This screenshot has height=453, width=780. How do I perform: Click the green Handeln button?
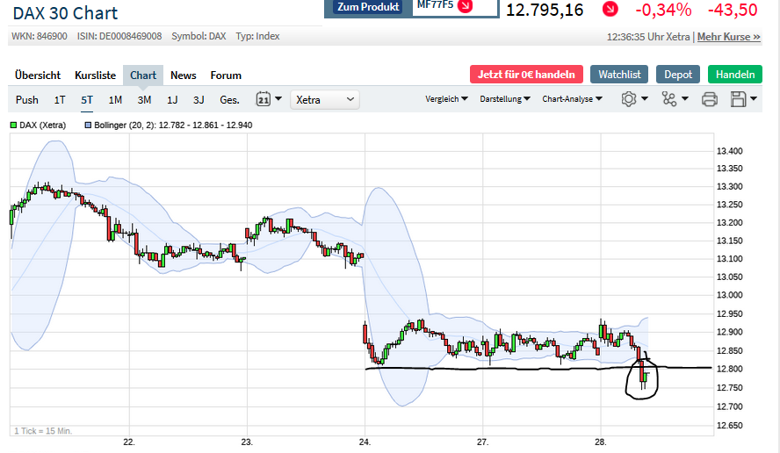734,74
